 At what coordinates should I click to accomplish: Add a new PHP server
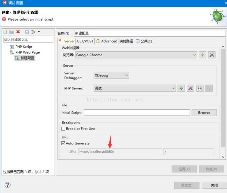(181, 88)
